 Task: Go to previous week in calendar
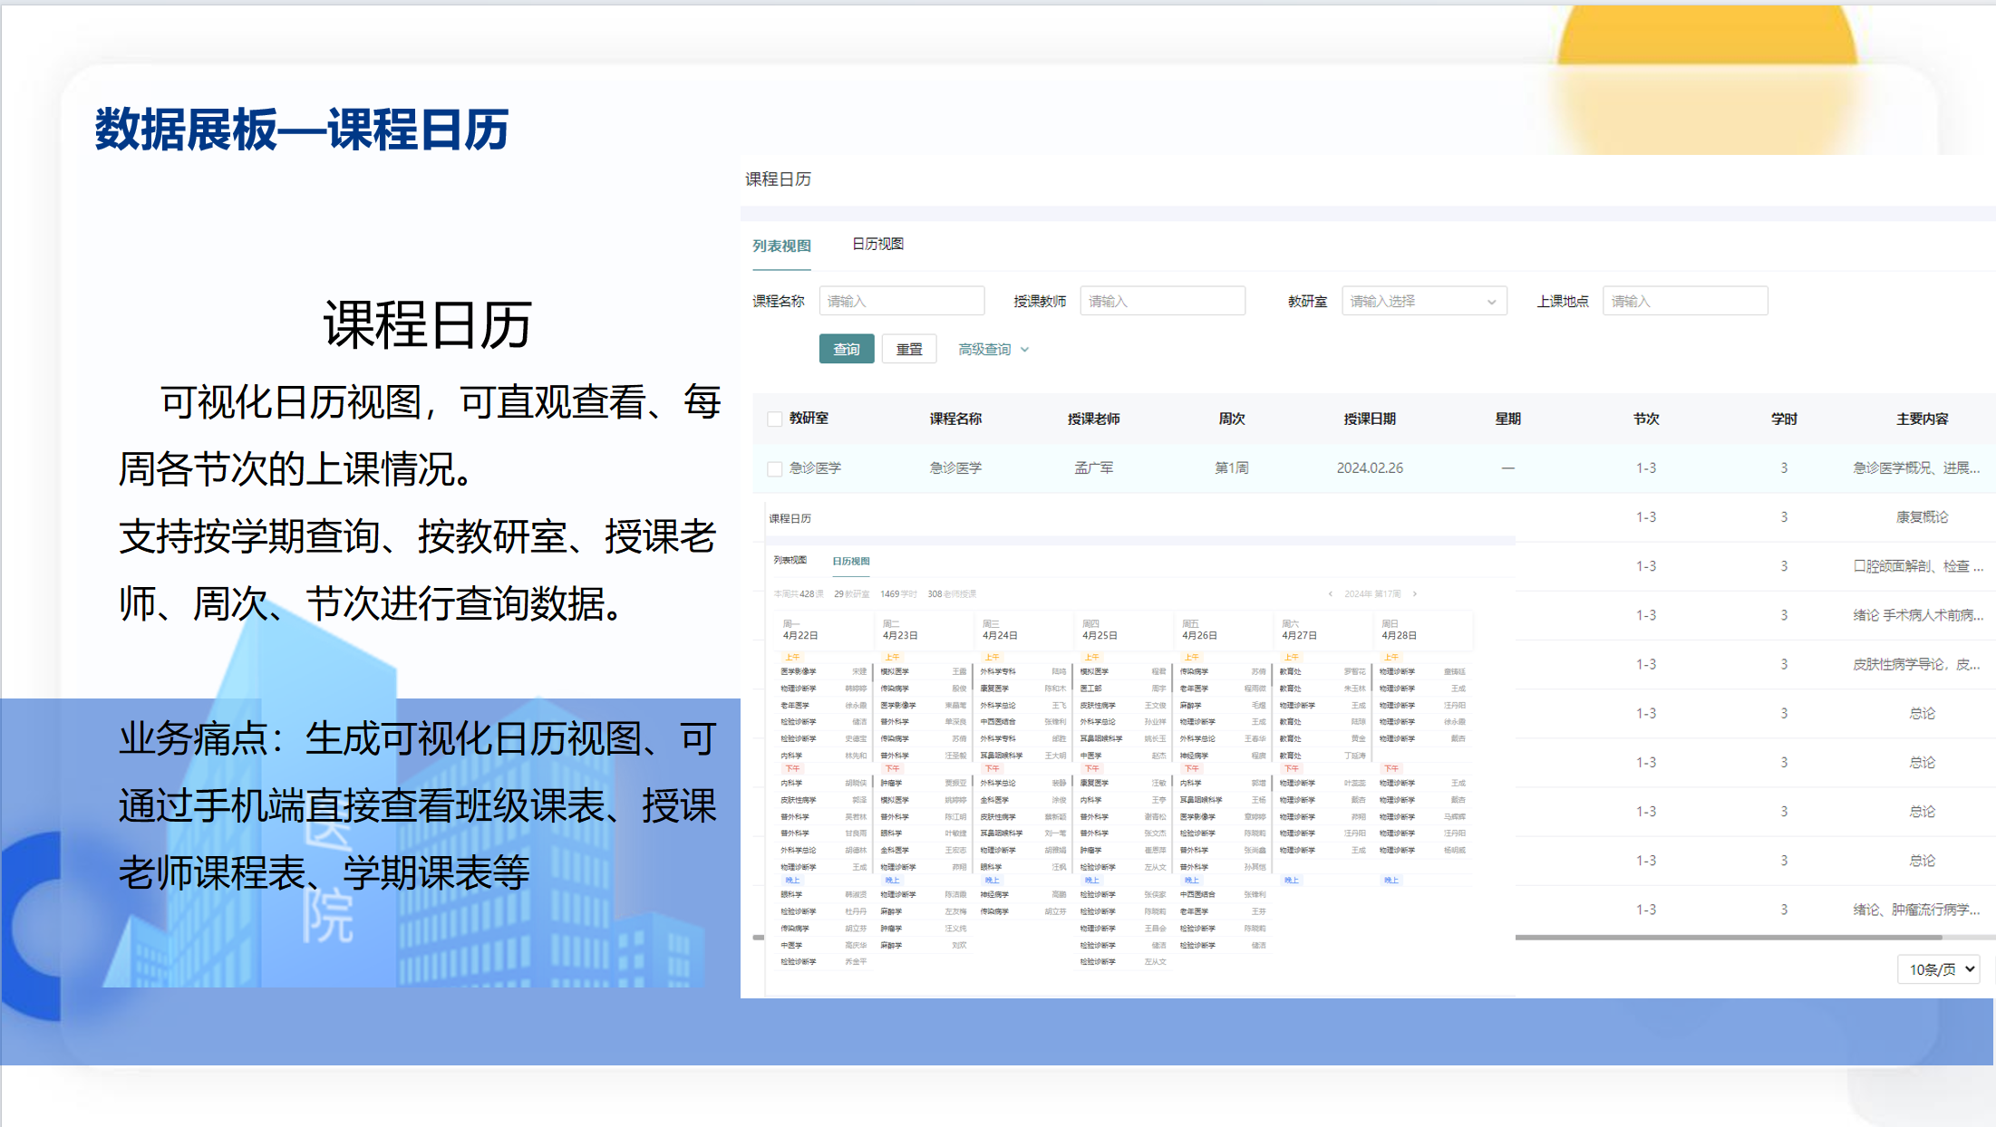coord(1330,594)
